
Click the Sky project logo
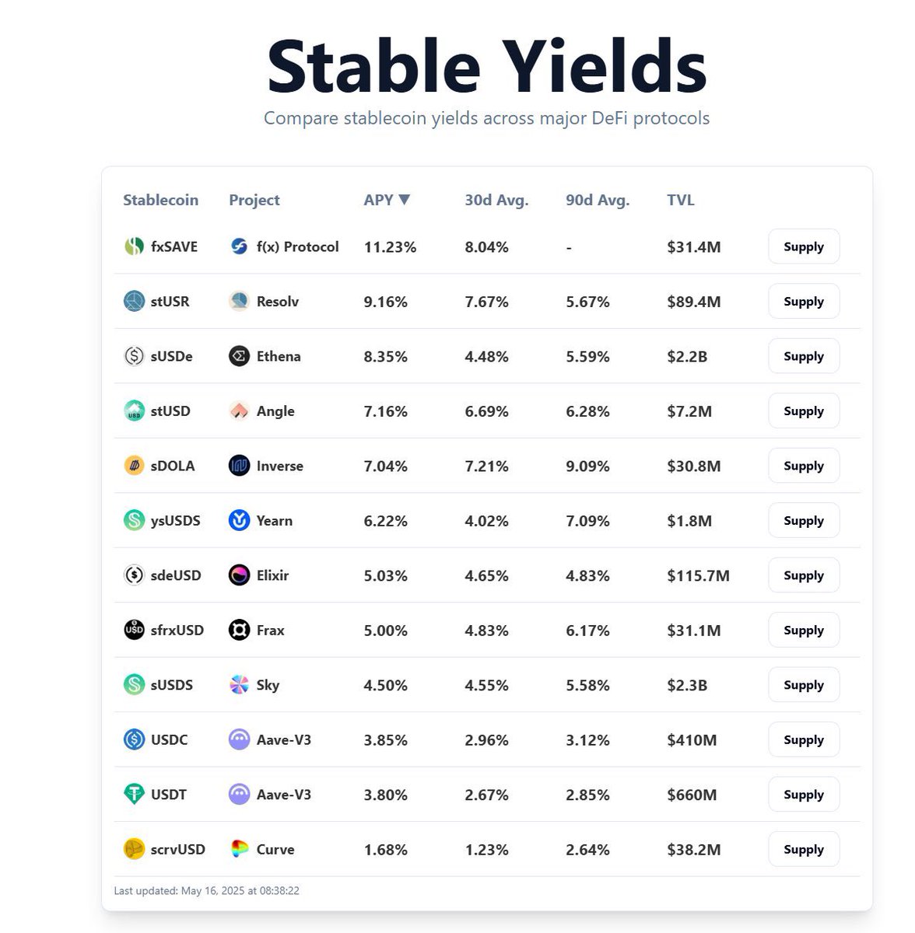click(x=239, y=685)
